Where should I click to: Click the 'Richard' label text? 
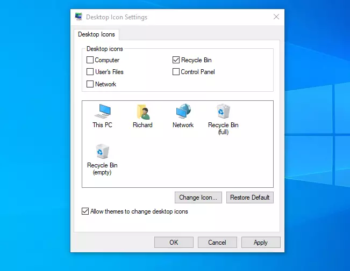142,125
